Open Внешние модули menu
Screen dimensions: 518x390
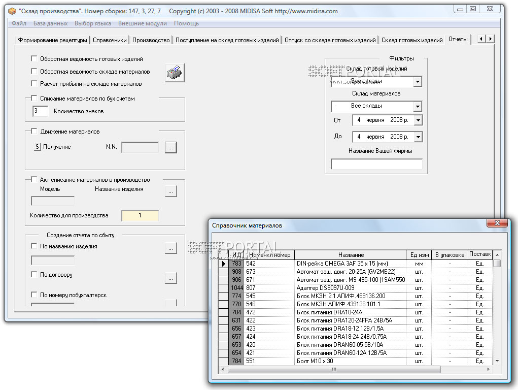[143, 23]
